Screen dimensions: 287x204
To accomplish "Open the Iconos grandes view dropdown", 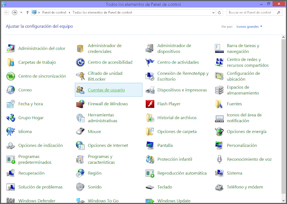I will click(249, 27).
